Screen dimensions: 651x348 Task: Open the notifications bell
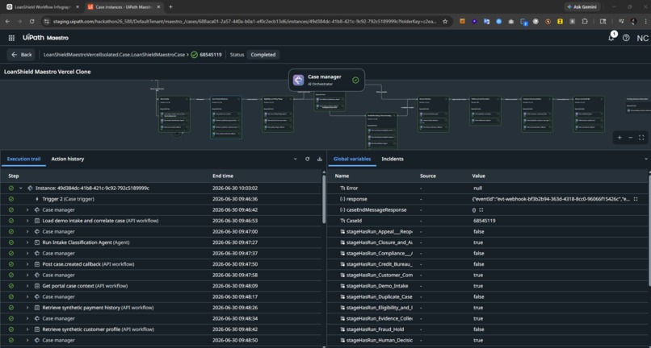click(x=611, y=38)
